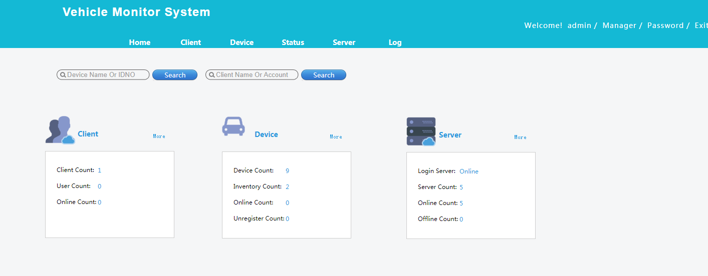Click Online Count value in Server panel

(461, 203)
